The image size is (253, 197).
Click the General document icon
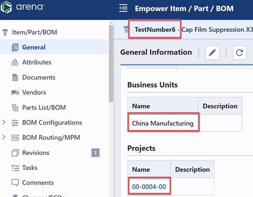[x=15, y=47]
